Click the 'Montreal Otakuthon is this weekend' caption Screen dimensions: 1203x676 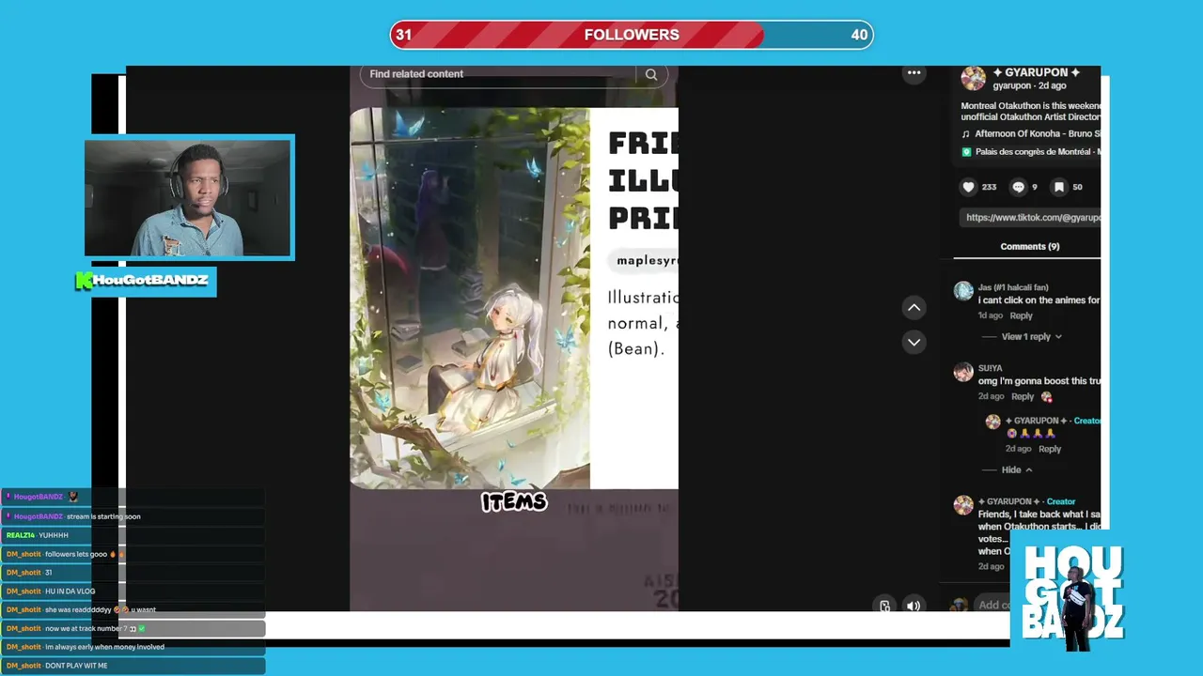(x=1031, y=112)
